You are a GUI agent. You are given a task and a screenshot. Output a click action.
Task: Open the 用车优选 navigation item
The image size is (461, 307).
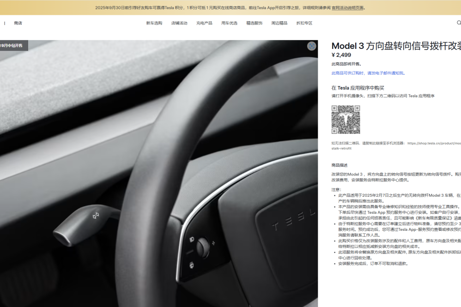pyautogui.click(x=229, y=23)
